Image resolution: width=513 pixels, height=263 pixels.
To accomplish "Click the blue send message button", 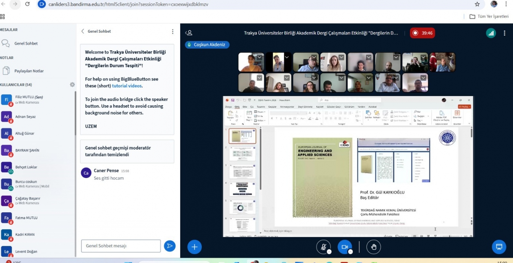I will (170, 246).
